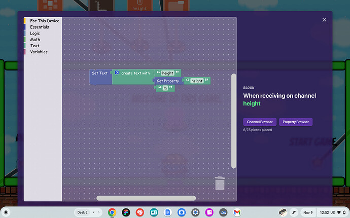350x218 pixels.
Task: Open Google Chrome from the shelf
Action: pyautogui.click(x=112, y=212)
